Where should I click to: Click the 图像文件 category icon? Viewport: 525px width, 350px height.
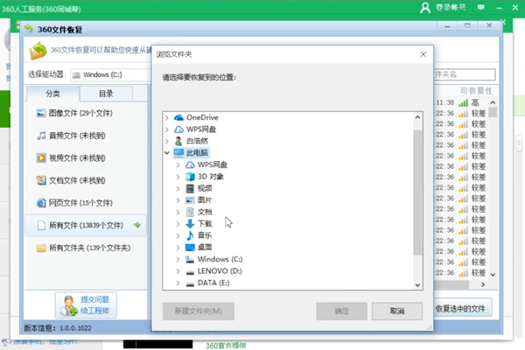tap(41, 113)
